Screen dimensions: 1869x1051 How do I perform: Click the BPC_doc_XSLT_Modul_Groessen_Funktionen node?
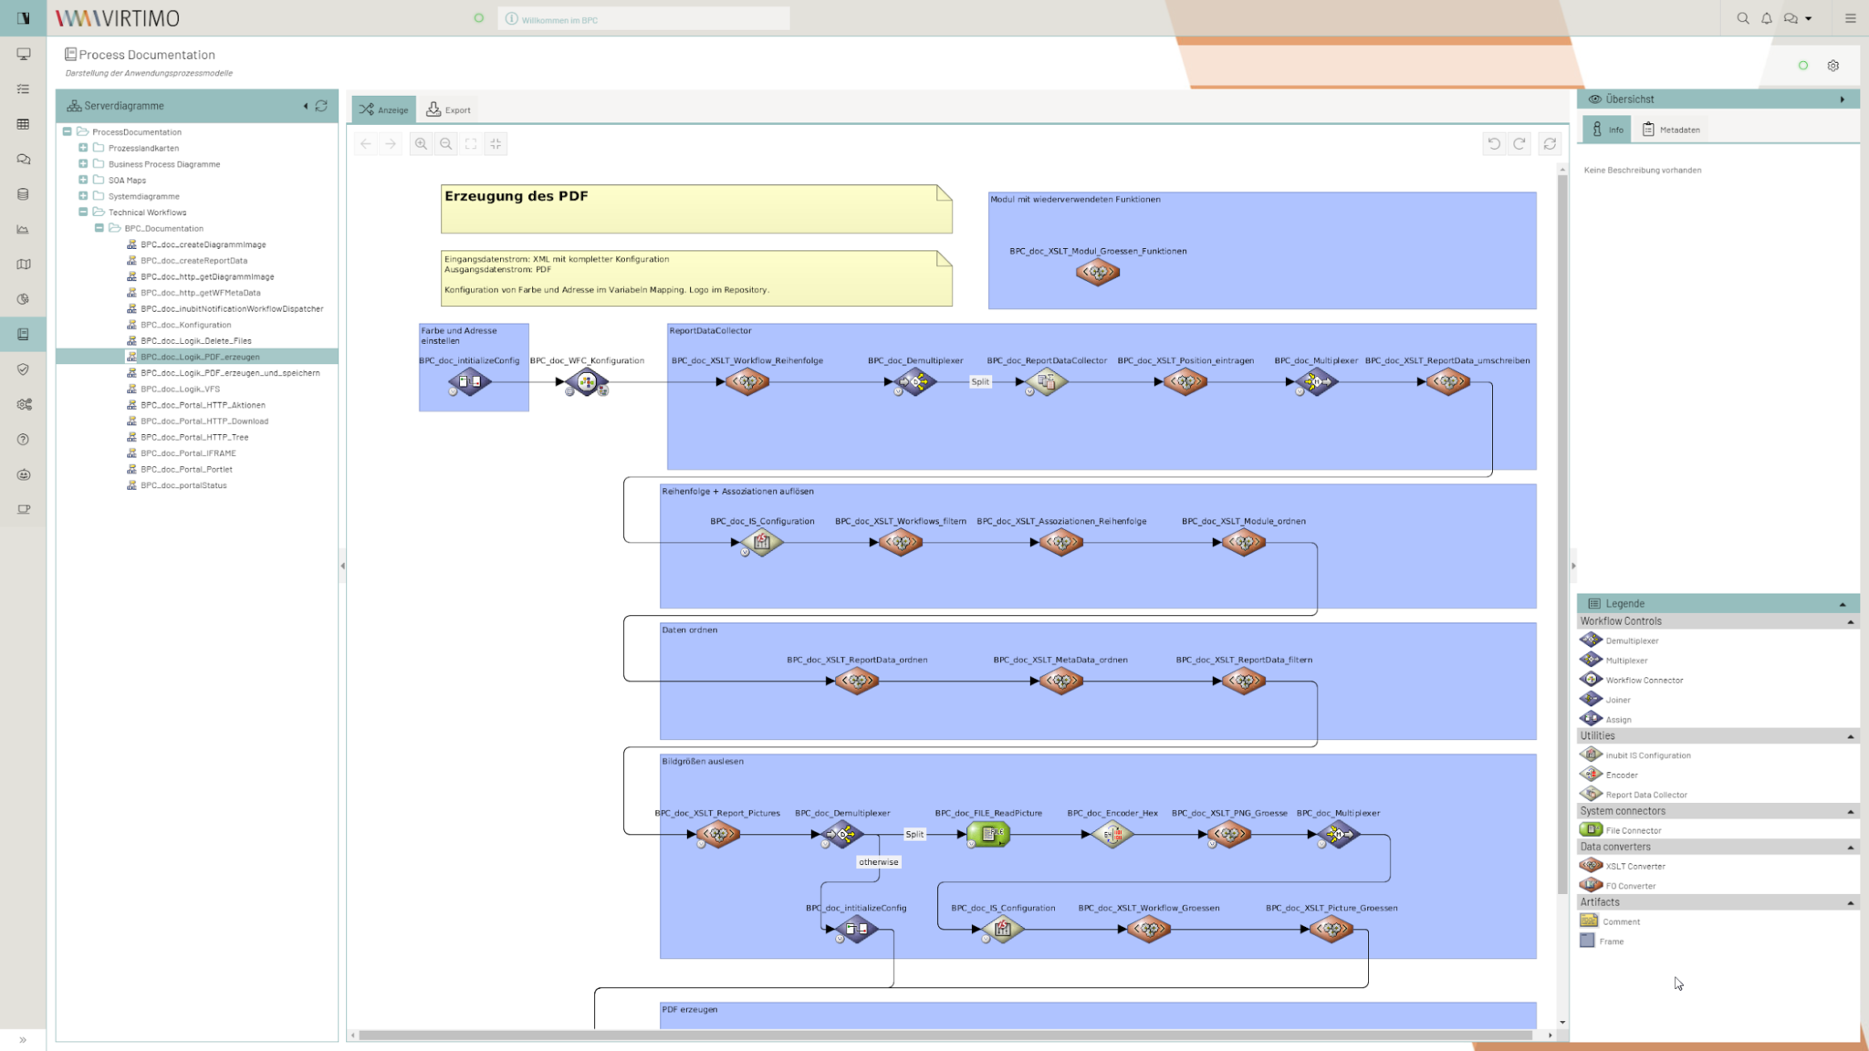click(1097, 272)
